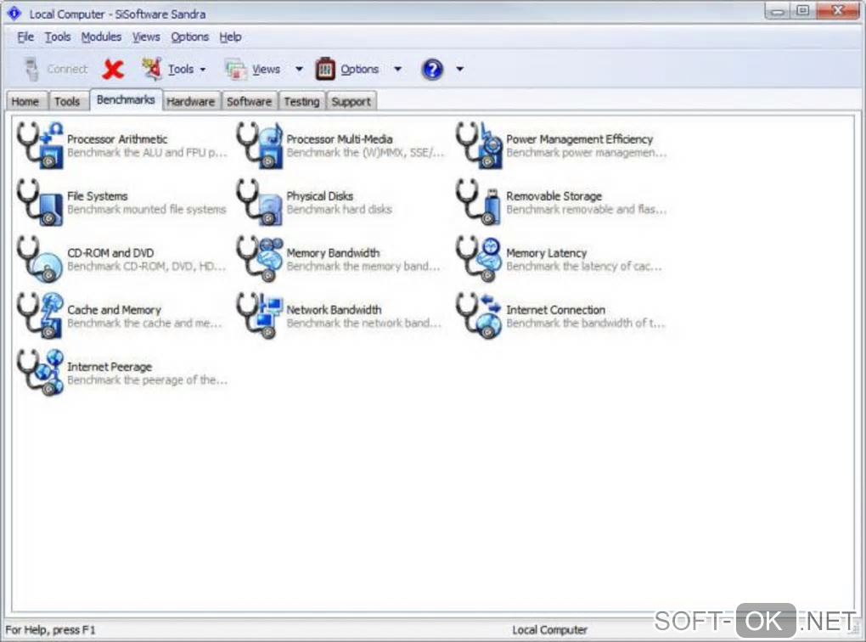Viewport: 866px width, 642px height.
Task: Click the 'Processor Arithmetic' label text
Action: click(x=117, y=139)
